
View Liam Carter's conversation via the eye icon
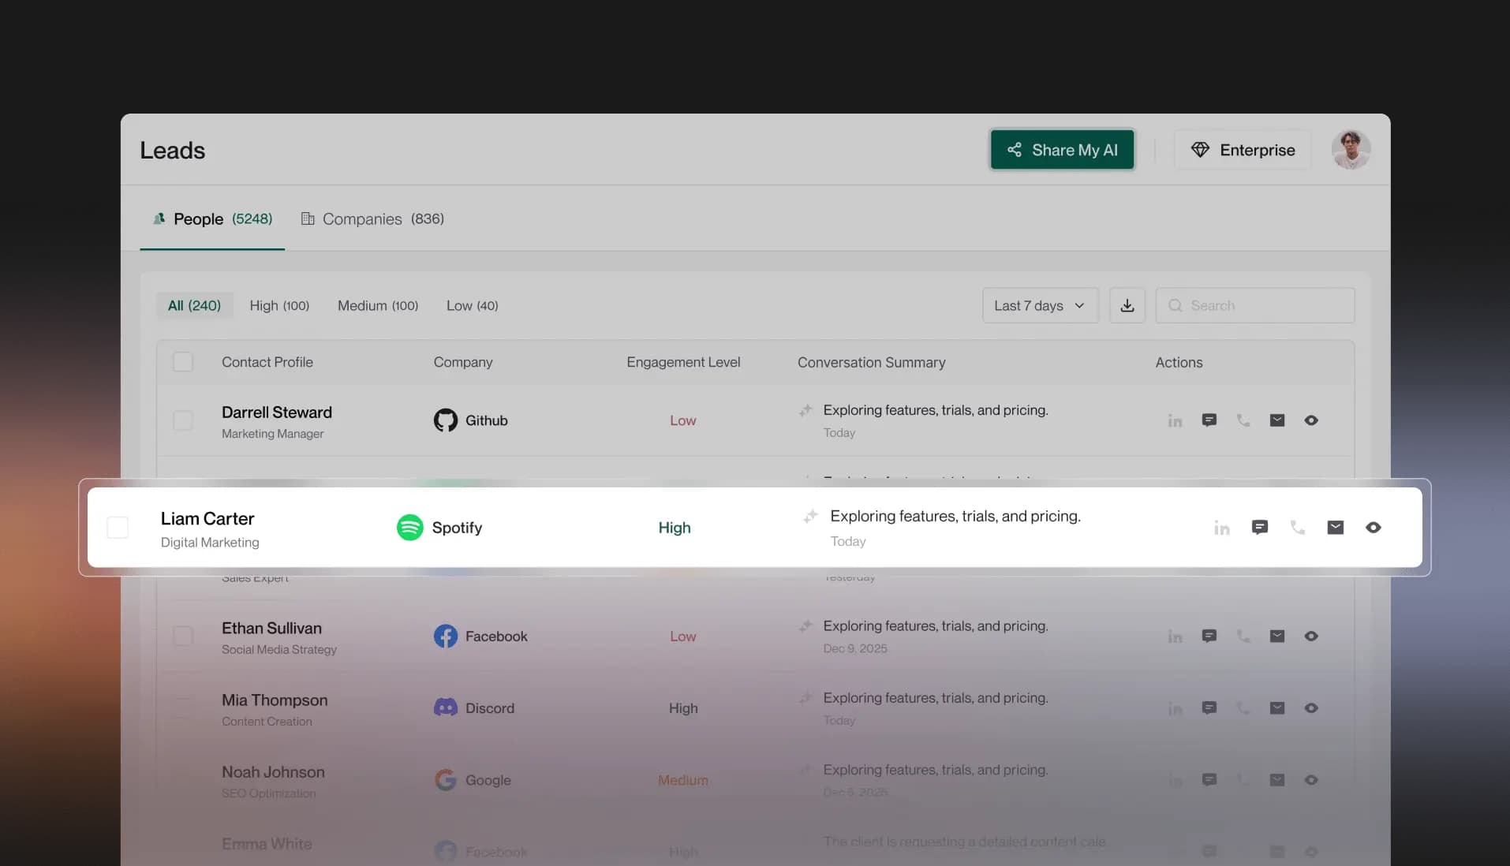pos(1373,527)
